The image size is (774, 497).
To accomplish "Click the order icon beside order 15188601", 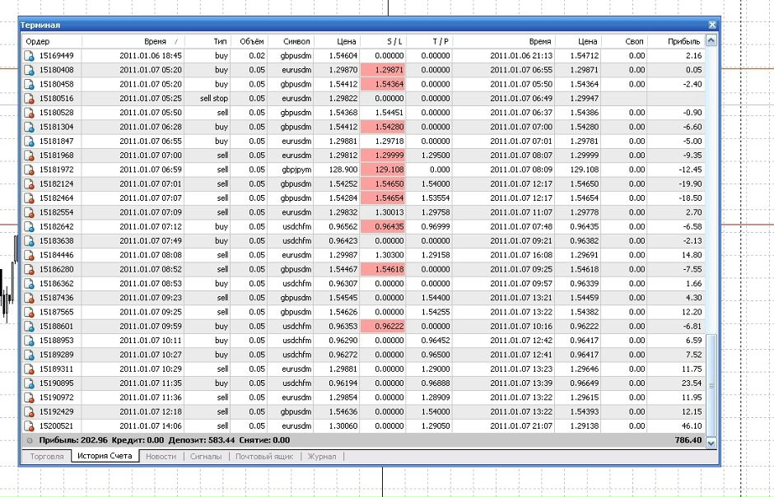I will pyautogui.click(x=30, y=326).
